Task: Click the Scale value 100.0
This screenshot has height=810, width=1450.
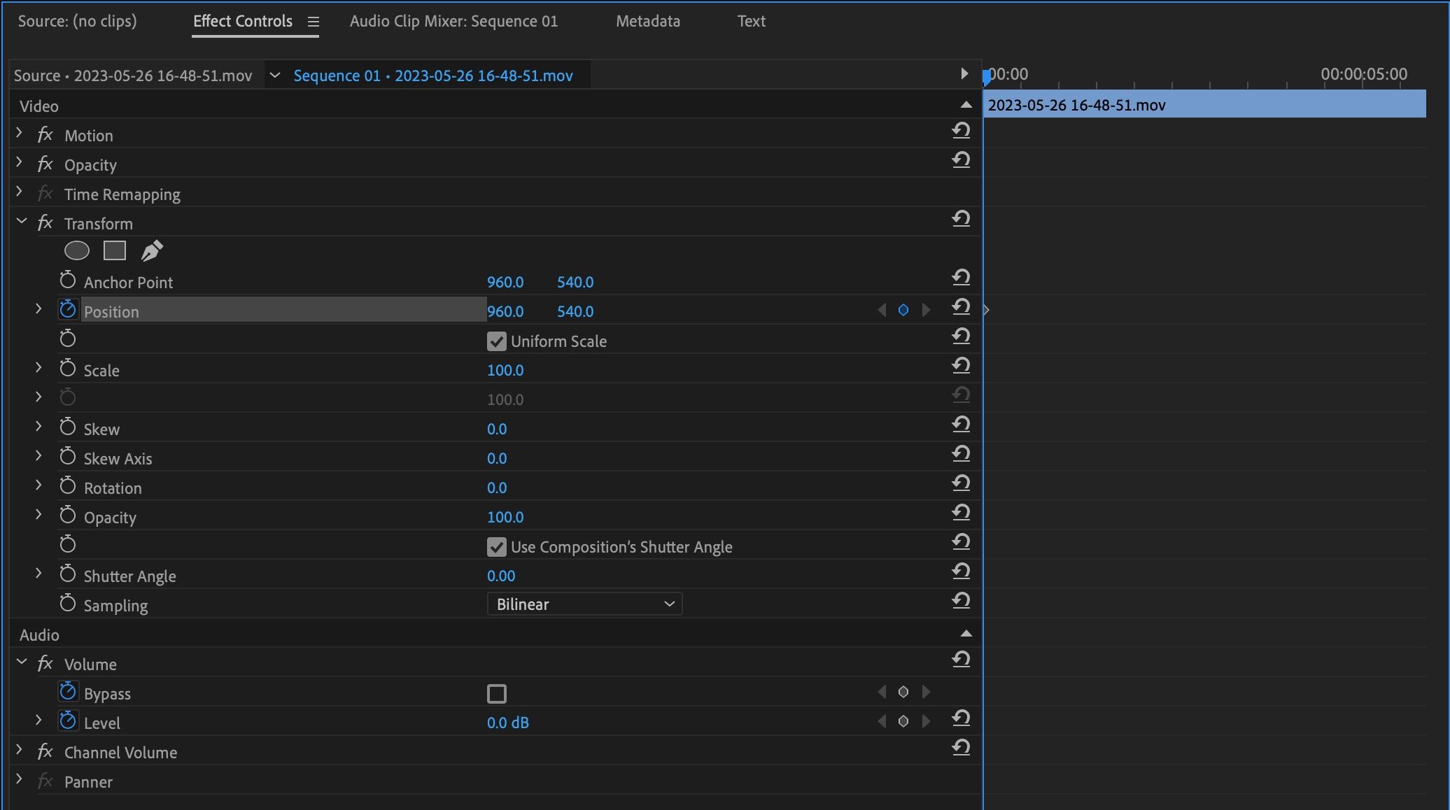Action: click(x=505, y=371)
